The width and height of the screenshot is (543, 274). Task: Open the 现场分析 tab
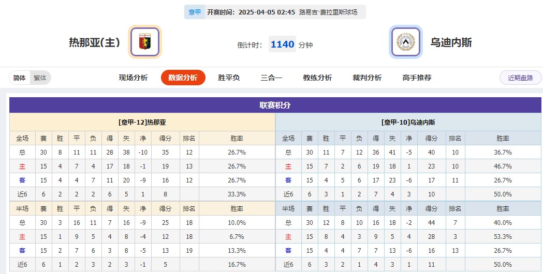click(x=133, y=78)
